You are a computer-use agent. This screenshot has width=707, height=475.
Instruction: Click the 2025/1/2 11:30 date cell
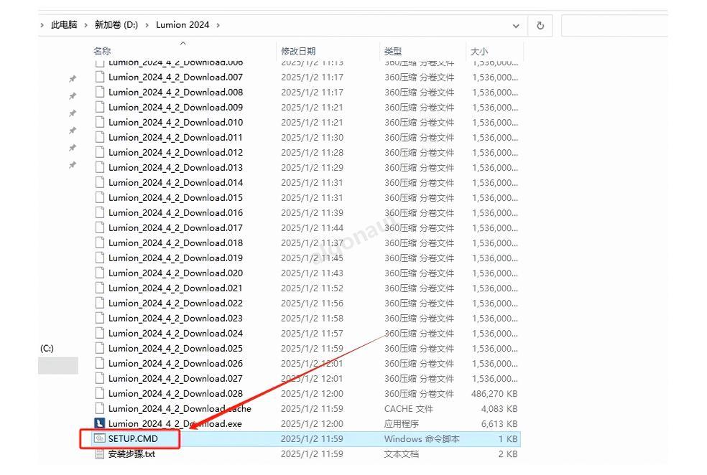pyautogui.click(x=312, y=137)
